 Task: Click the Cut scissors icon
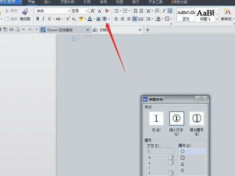(x=7, y=11)
